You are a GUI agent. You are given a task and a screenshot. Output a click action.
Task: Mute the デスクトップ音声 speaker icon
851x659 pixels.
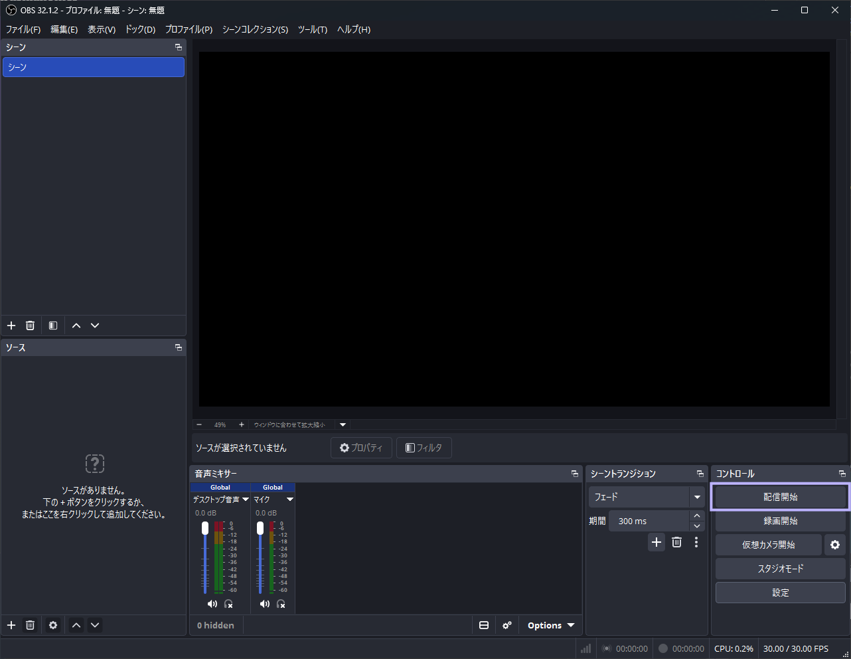tap(212, 604)
